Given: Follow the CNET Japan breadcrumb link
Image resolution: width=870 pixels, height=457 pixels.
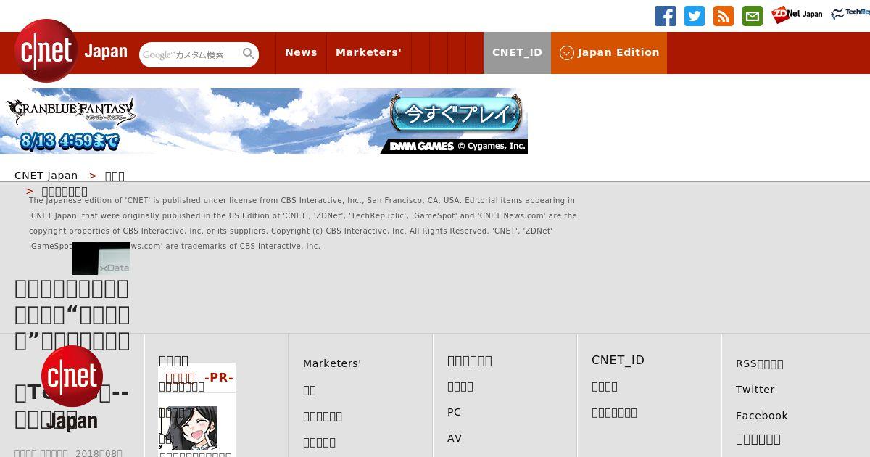Looking at the screenshot, I should [46, 176].
